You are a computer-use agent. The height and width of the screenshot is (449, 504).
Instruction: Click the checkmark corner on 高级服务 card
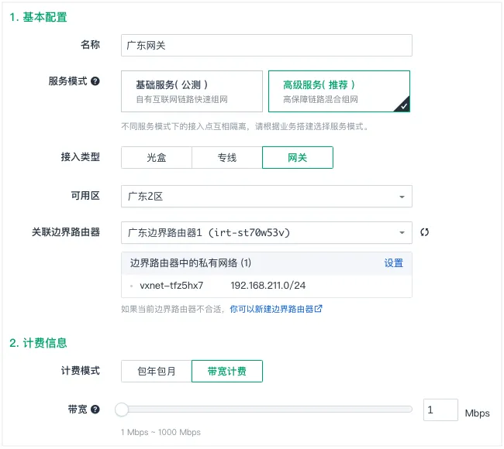tap(403, 106)
